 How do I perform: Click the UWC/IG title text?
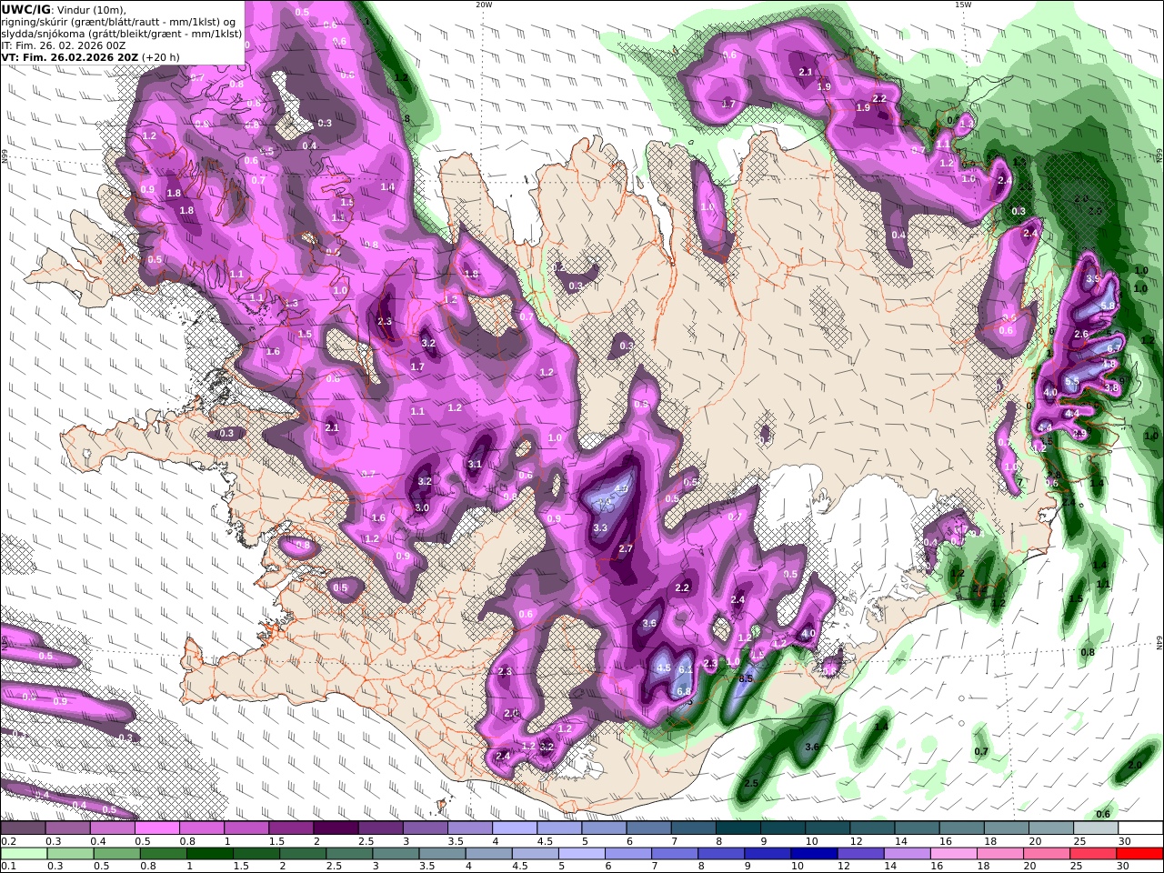pyautogui.click(x=25, y=10)
